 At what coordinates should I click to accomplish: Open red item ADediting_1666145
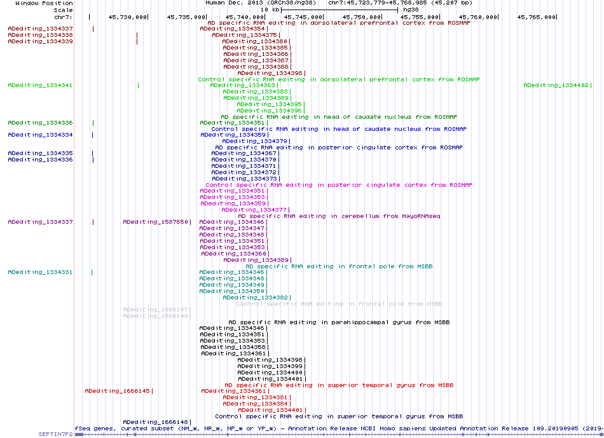point(118,391)
